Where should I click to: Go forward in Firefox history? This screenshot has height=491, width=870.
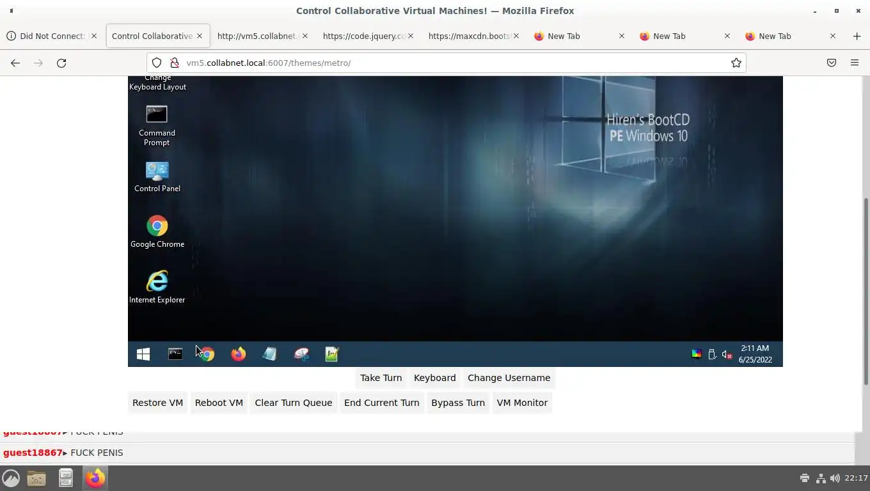pyautogui.click(x=38, y=63)
